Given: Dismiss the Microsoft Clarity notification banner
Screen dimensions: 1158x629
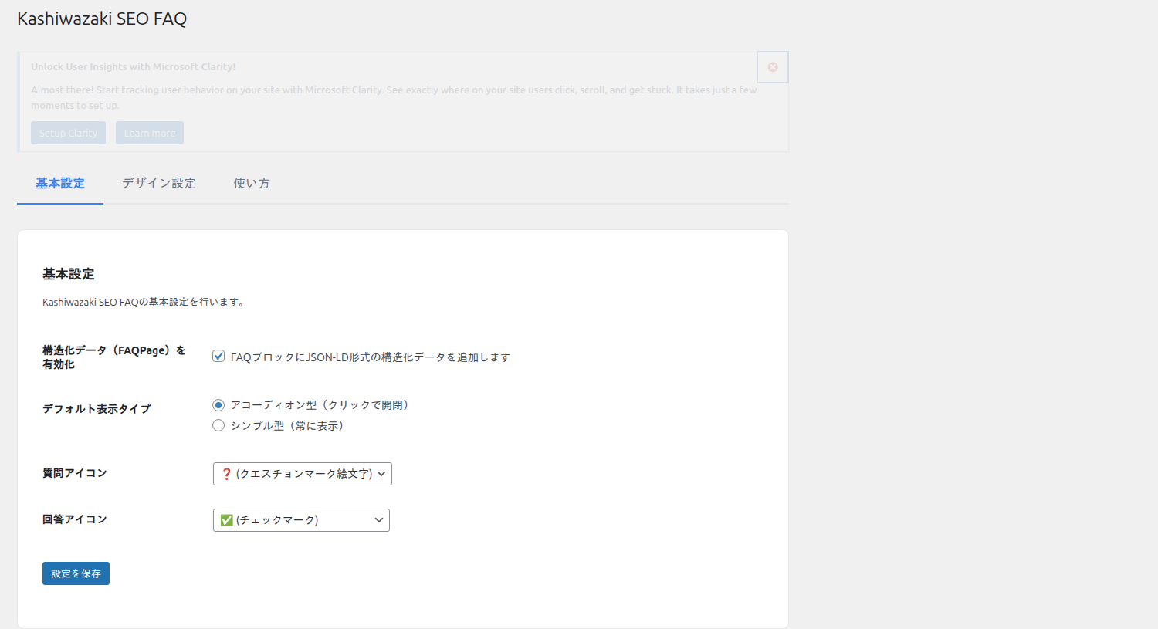Looking at the screenshot, I should click(x=772, y=67).
